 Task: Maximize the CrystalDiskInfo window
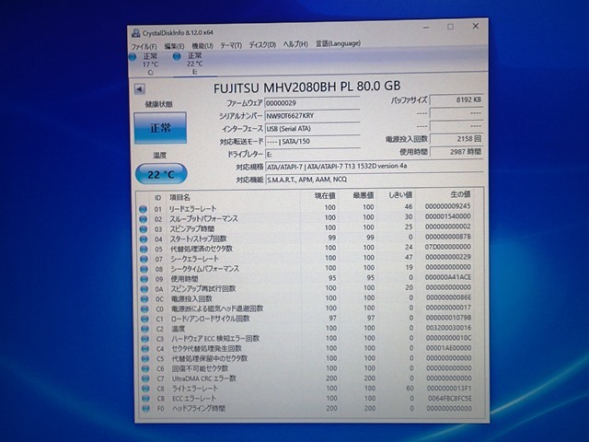[450, 27]
